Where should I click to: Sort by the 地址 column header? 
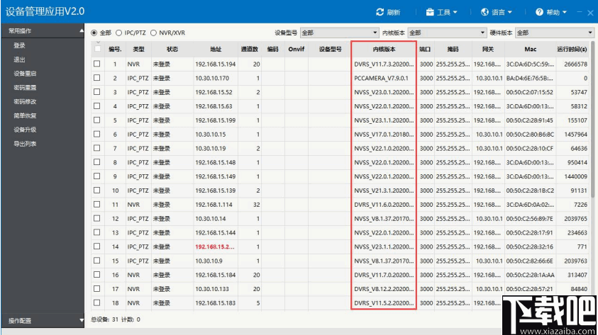pos(216,49)
